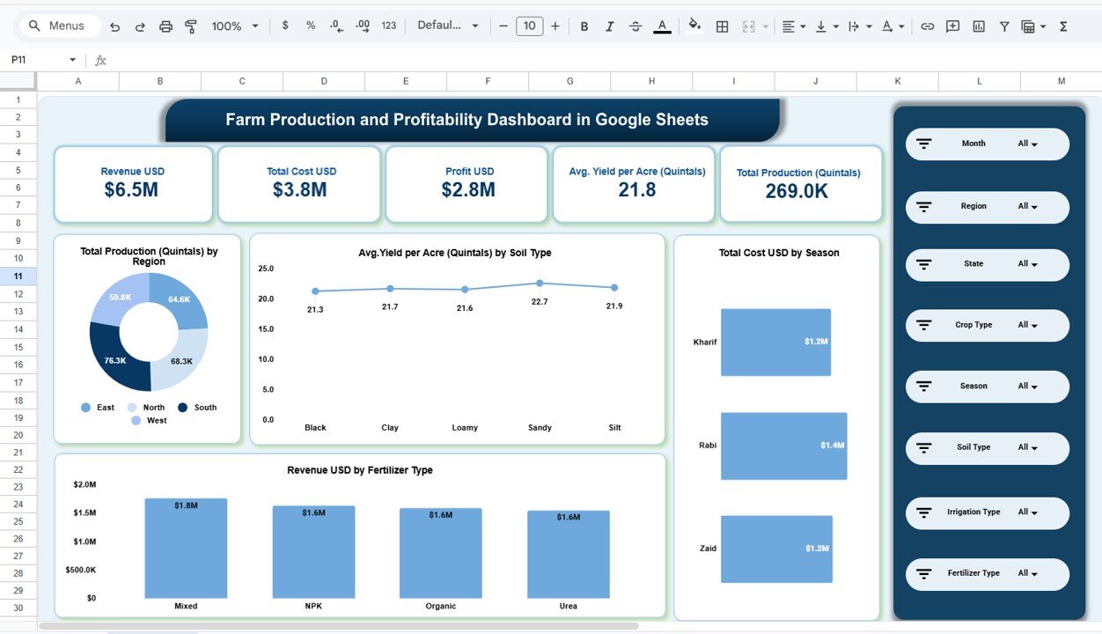
Task: Apply currency format with the dollar icon
Action: (283, 26)
